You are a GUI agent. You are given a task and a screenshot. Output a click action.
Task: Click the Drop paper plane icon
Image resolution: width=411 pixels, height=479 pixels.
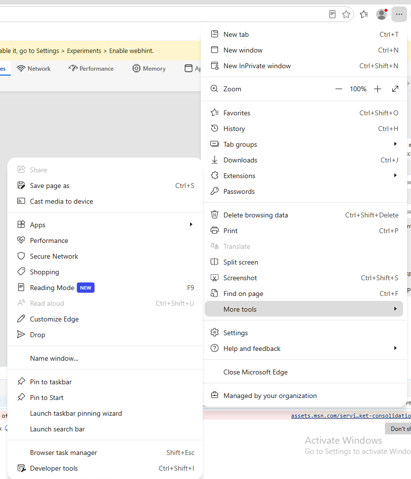(21, 335)
